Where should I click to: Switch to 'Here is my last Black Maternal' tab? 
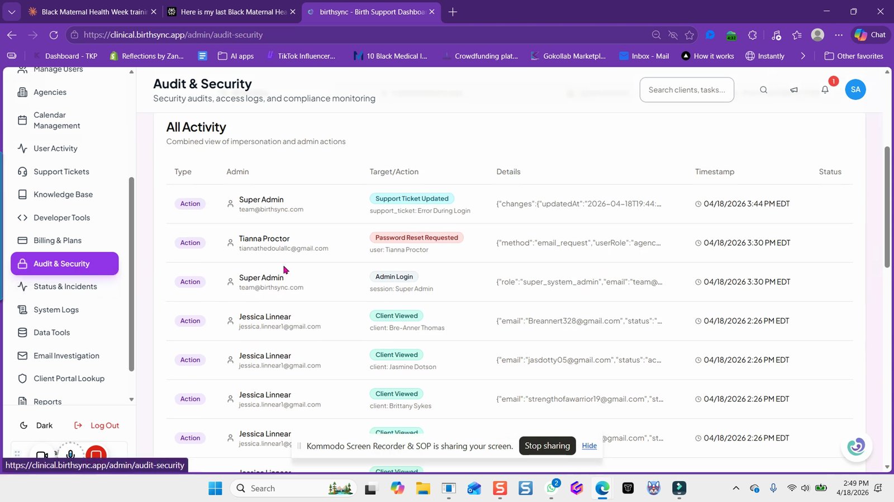tap(232, 12)
